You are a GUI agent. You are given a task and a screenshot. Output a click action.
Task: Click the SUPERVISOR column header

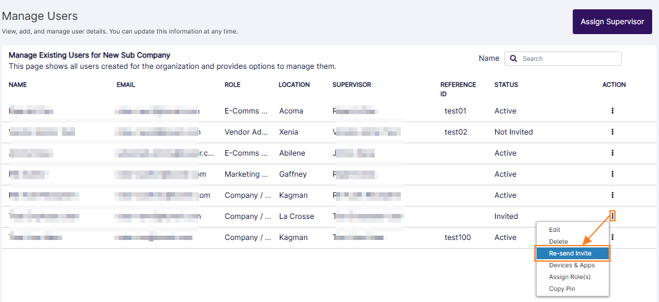point(352,85)
